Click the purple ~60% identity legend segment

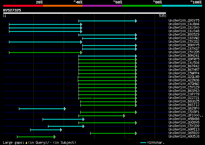tap(102, 6)
